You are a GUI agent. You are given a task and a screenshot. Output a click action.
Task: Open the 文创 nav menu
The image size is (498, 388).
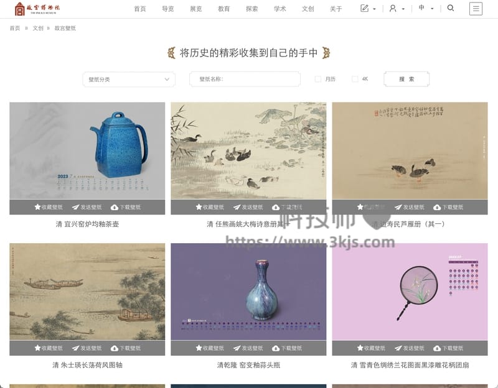pos(308,9)
